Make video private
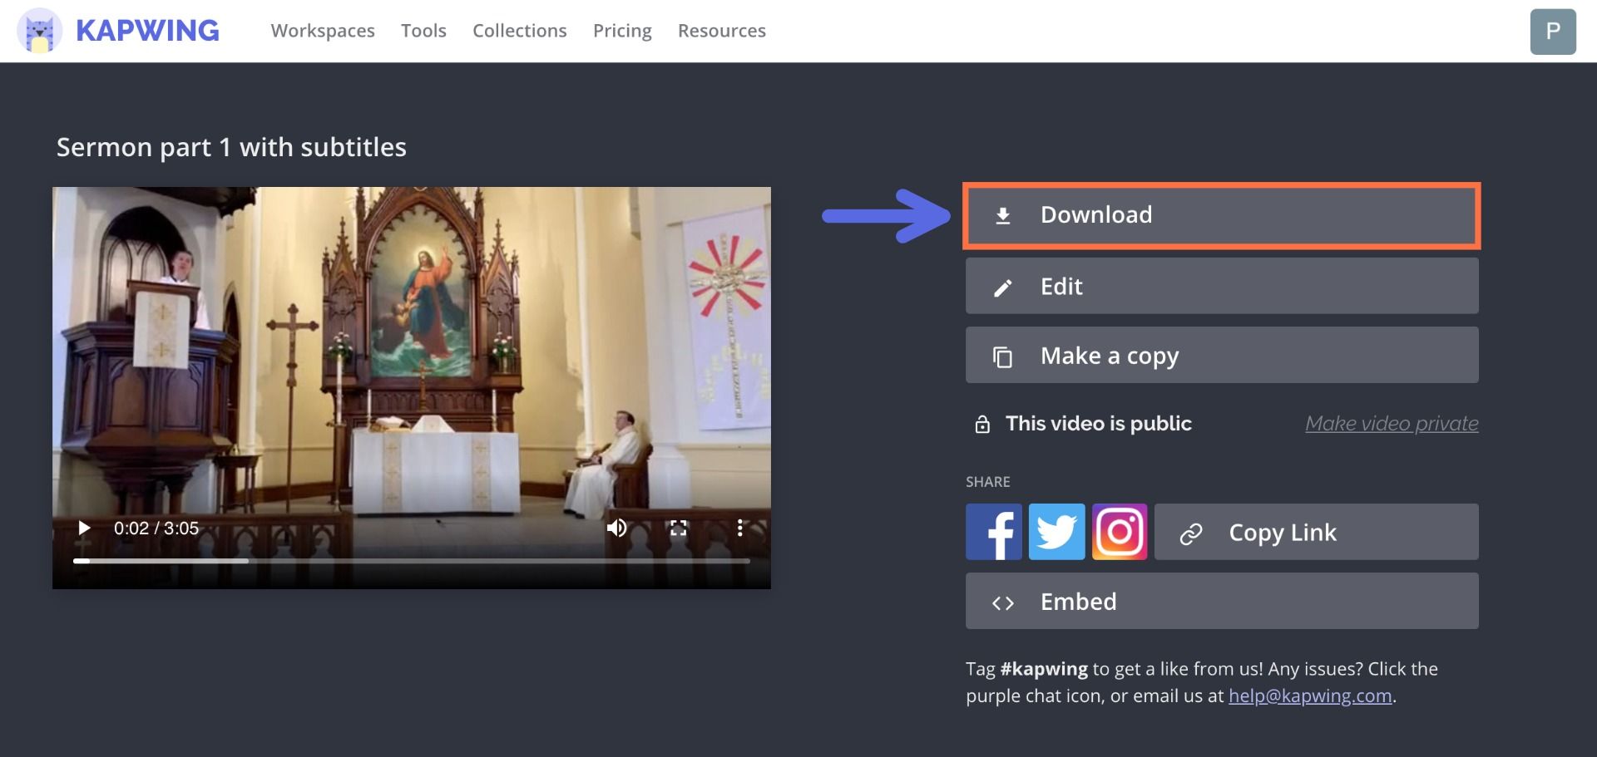The width and height of the screenshot is (1597, 757). (x=1391, y=424)
